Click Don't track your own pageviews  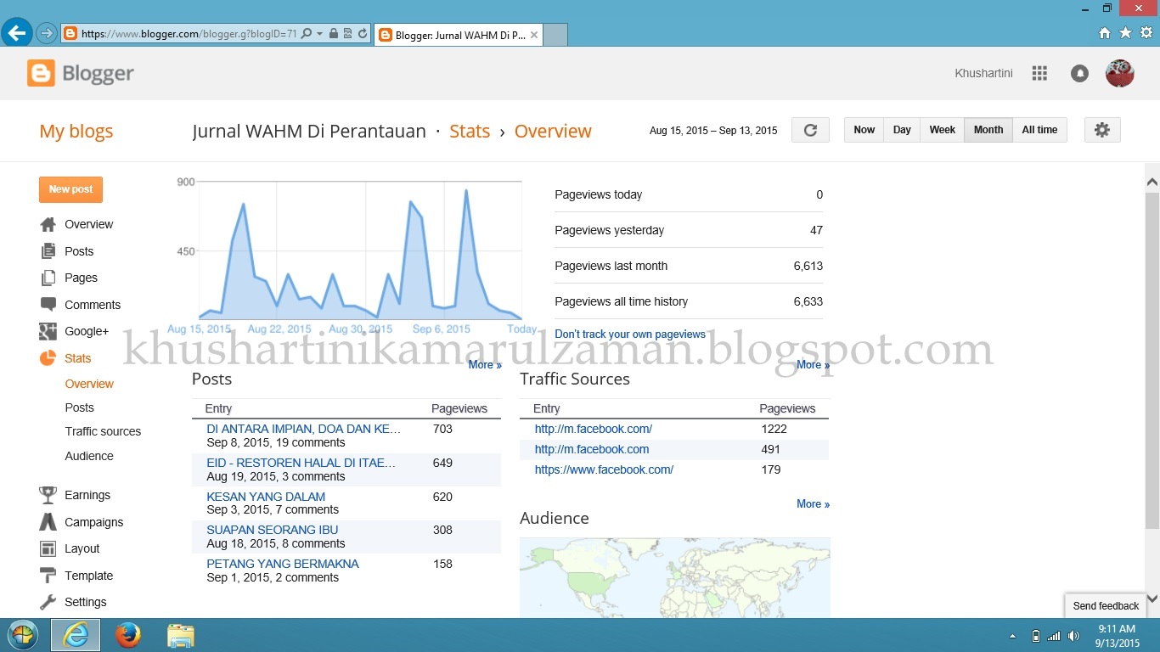(x=630, y=334)
